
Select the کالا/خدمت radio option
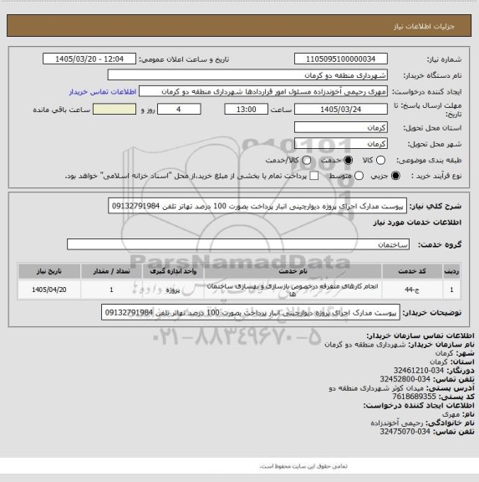pos(307,160)
